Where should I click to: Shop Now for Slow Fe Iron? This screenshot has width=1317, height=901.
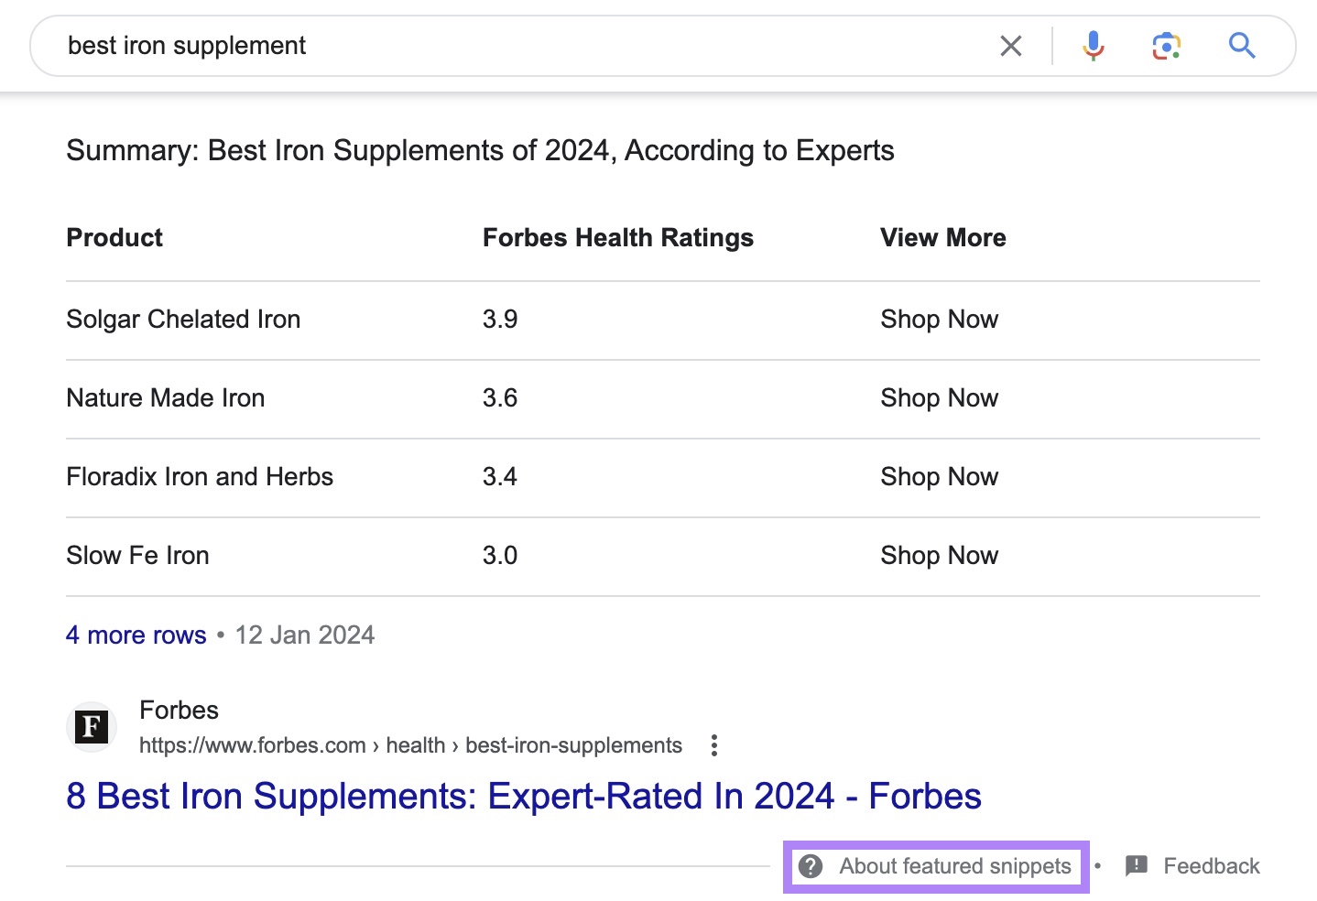tap(940, 556)
